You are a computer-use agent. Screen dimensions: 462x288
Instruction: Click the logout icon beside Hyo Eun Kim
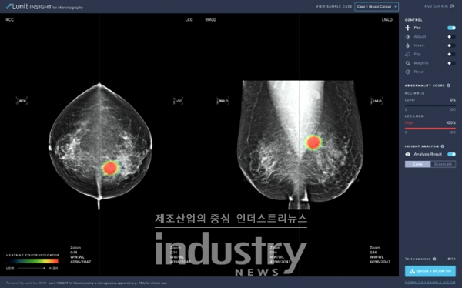[x=453, y=6]
